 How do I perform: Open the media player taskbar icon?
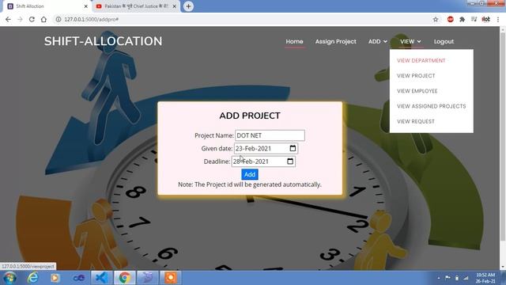(55, 278)
